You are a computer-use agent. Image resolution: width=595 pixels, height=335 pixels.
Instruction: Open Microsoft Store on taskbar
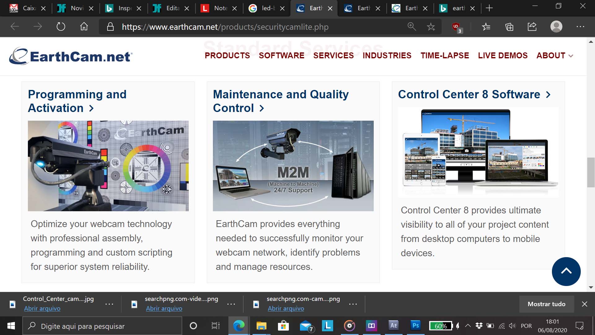(283, 326)
